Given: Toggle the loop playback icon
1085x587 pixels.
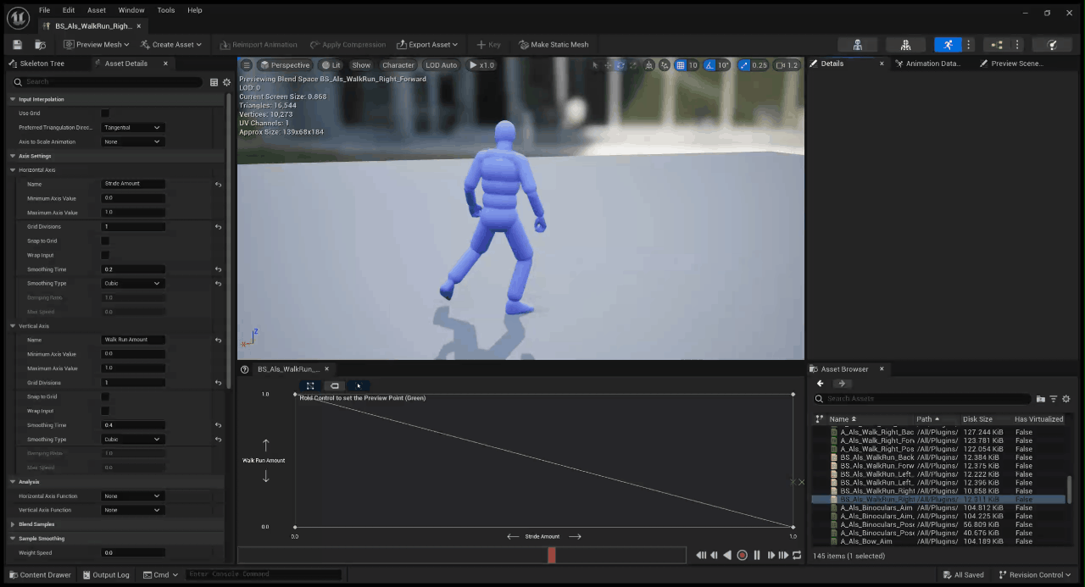Looking at the screenshot, I should pyautogui.click(x=797, y=555).
